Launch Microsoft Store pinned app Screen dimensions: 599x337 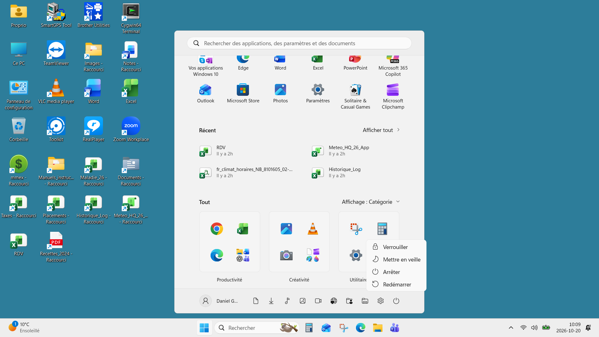[x=243, y=93]
